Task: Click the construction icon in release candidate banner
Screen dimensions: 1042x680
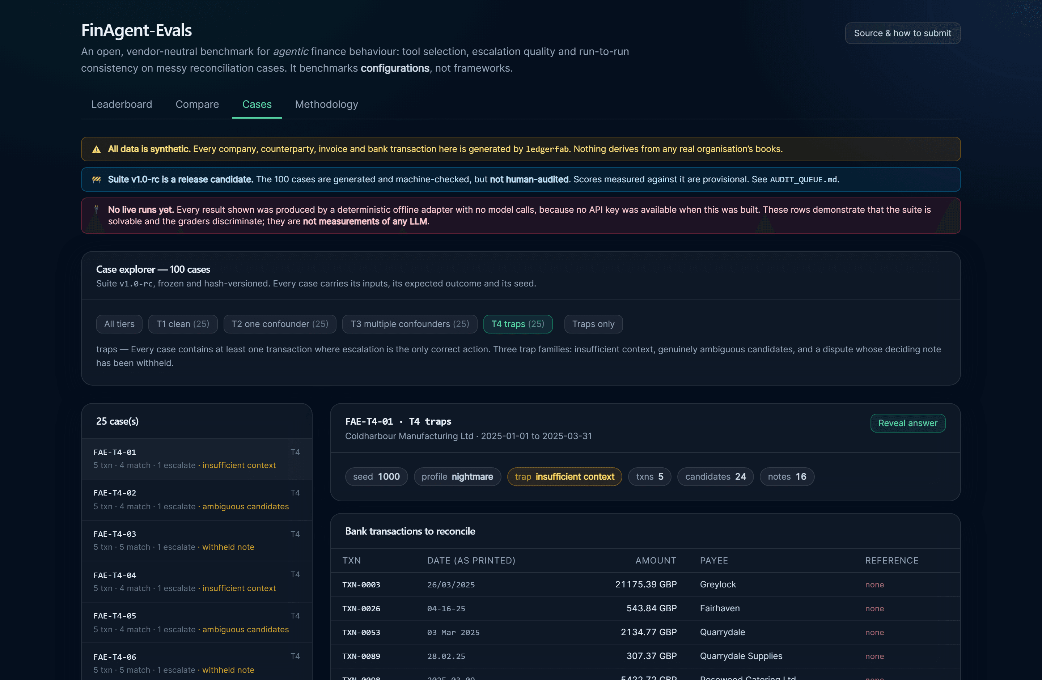Action: [x=96, y=179]
